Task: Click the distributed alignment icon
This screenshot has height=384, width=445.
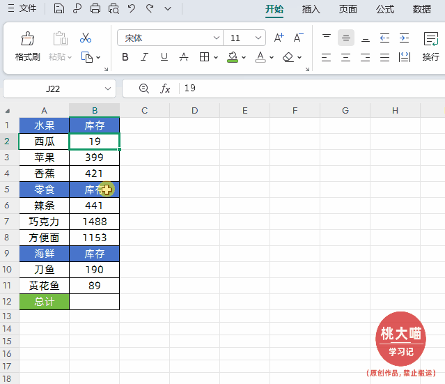Action: [404, 57]
